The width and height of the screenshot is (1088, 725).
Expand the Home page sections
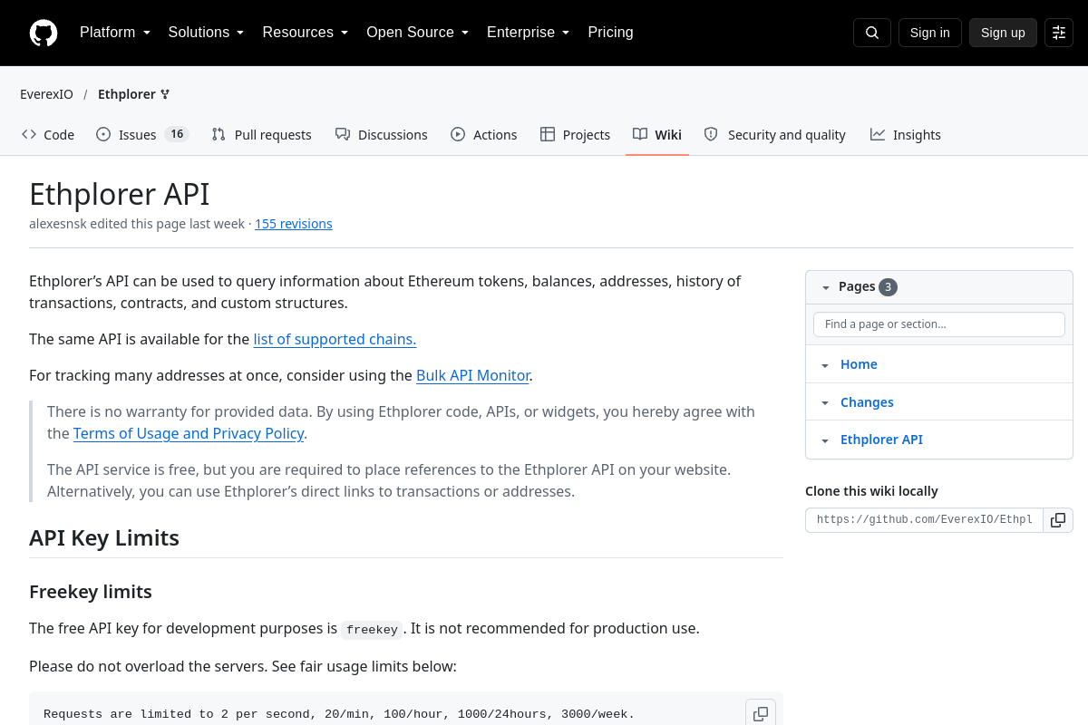click(x=825, y=365)
